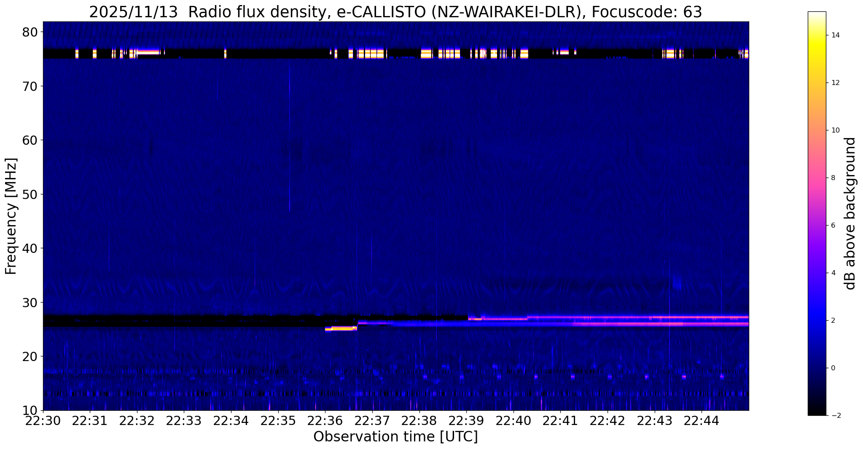Screen dimensions: 863x449
Task: Click the colorbar tick value 12
Action: (835, 83)
